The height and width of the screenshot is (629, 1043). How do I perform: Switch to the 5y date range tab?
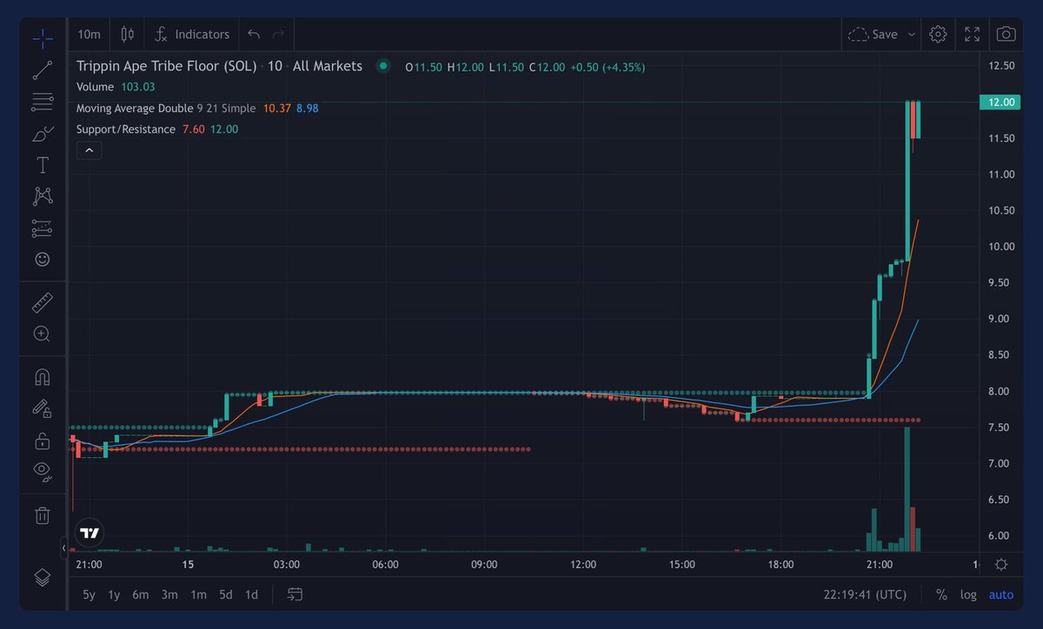(88, 594)
